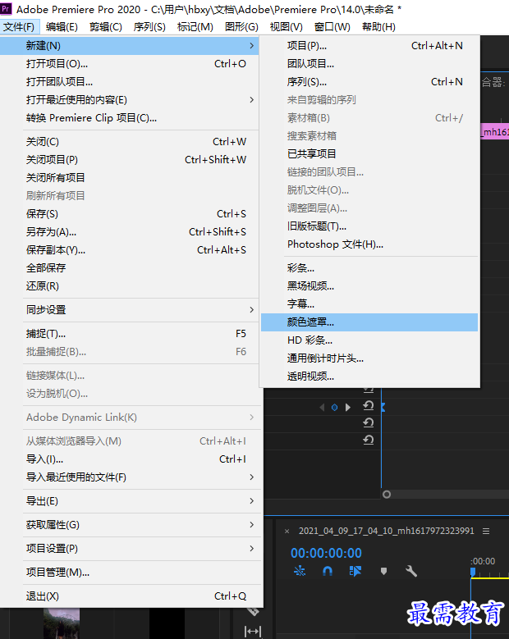Create new 字幕...
Viewport: 509px width, 639px height.
pos(369,304)
